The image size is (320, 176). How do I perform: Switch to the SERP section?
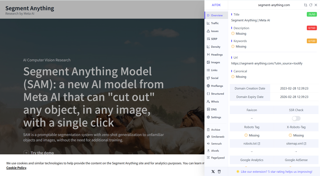[214, 39]
